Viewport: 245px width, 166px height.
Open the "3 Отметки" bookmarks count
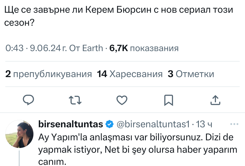[x=191, y=74]
